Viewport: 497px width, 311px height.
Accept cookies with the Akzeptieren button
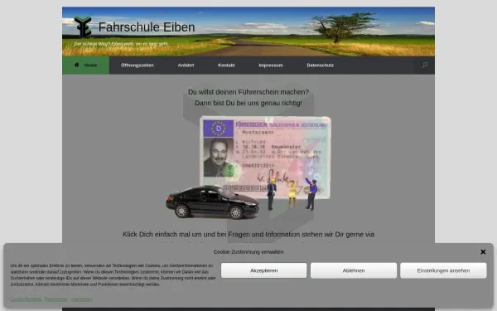click(x=263, y=270)
